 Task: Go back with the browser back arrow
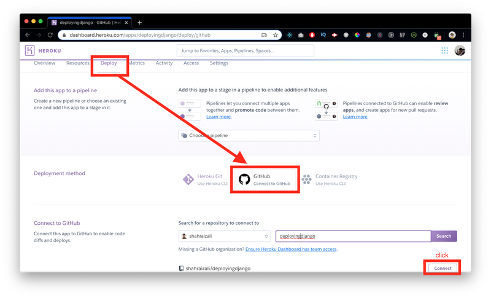click(x=28, y=35)
